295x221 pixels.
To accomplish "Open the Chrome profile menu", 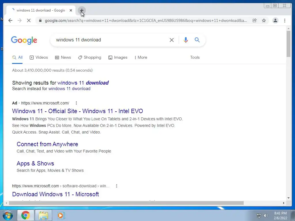I will coord(275,20).
